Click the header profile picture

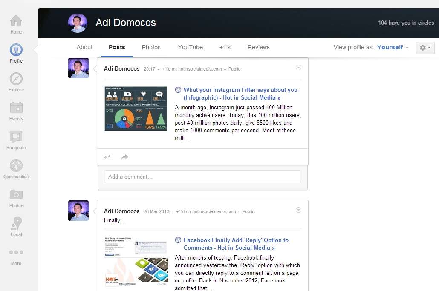tap(78, 23)
